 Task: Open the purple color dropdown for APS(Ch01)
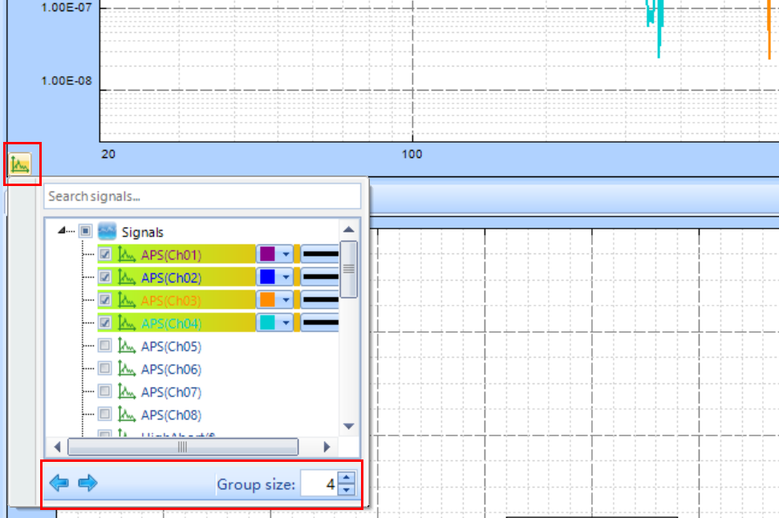(285, 254)
